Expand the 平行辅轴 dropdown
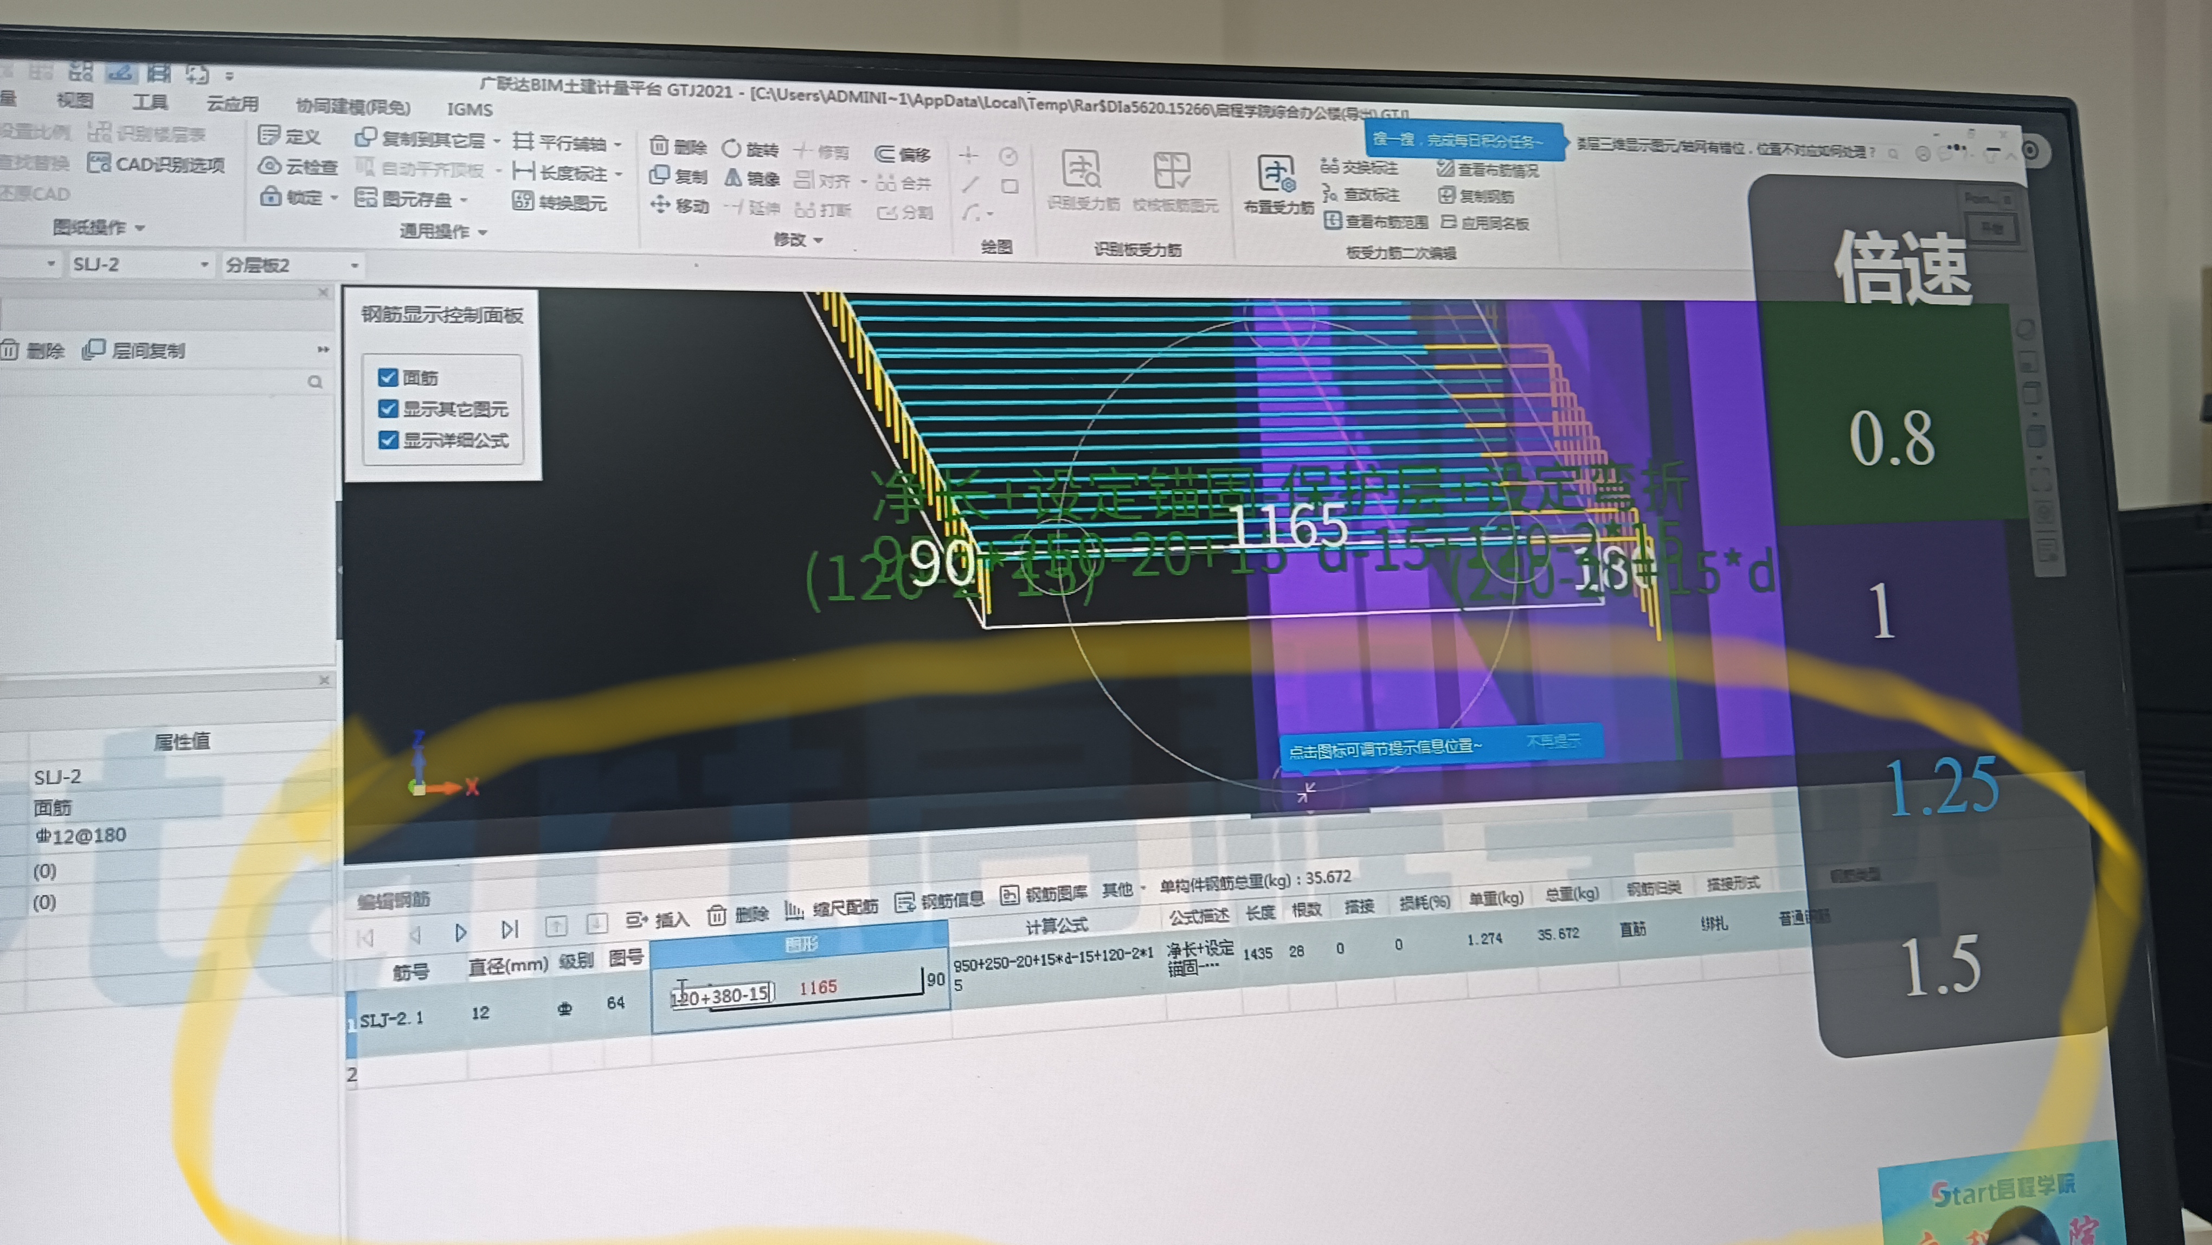2212x1245 pixels. [618, 144]
